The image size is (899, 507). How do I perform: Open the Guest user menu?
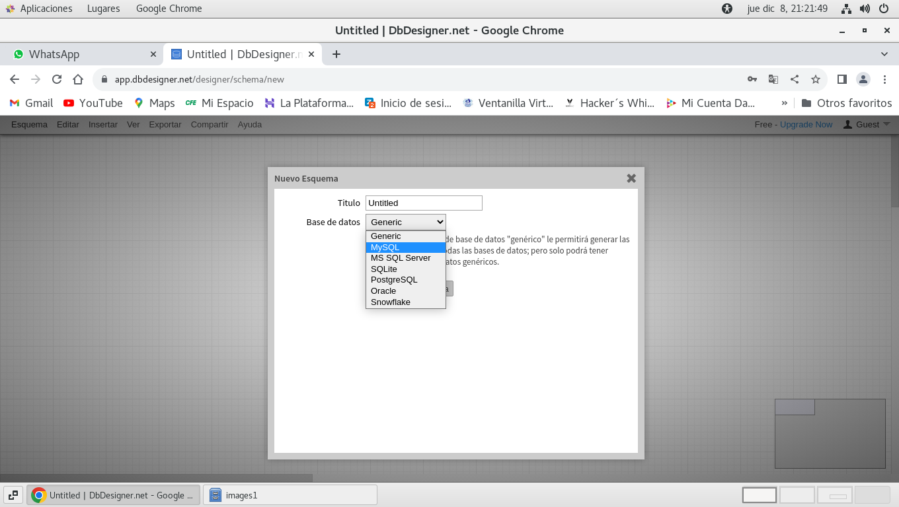(867, 124)
